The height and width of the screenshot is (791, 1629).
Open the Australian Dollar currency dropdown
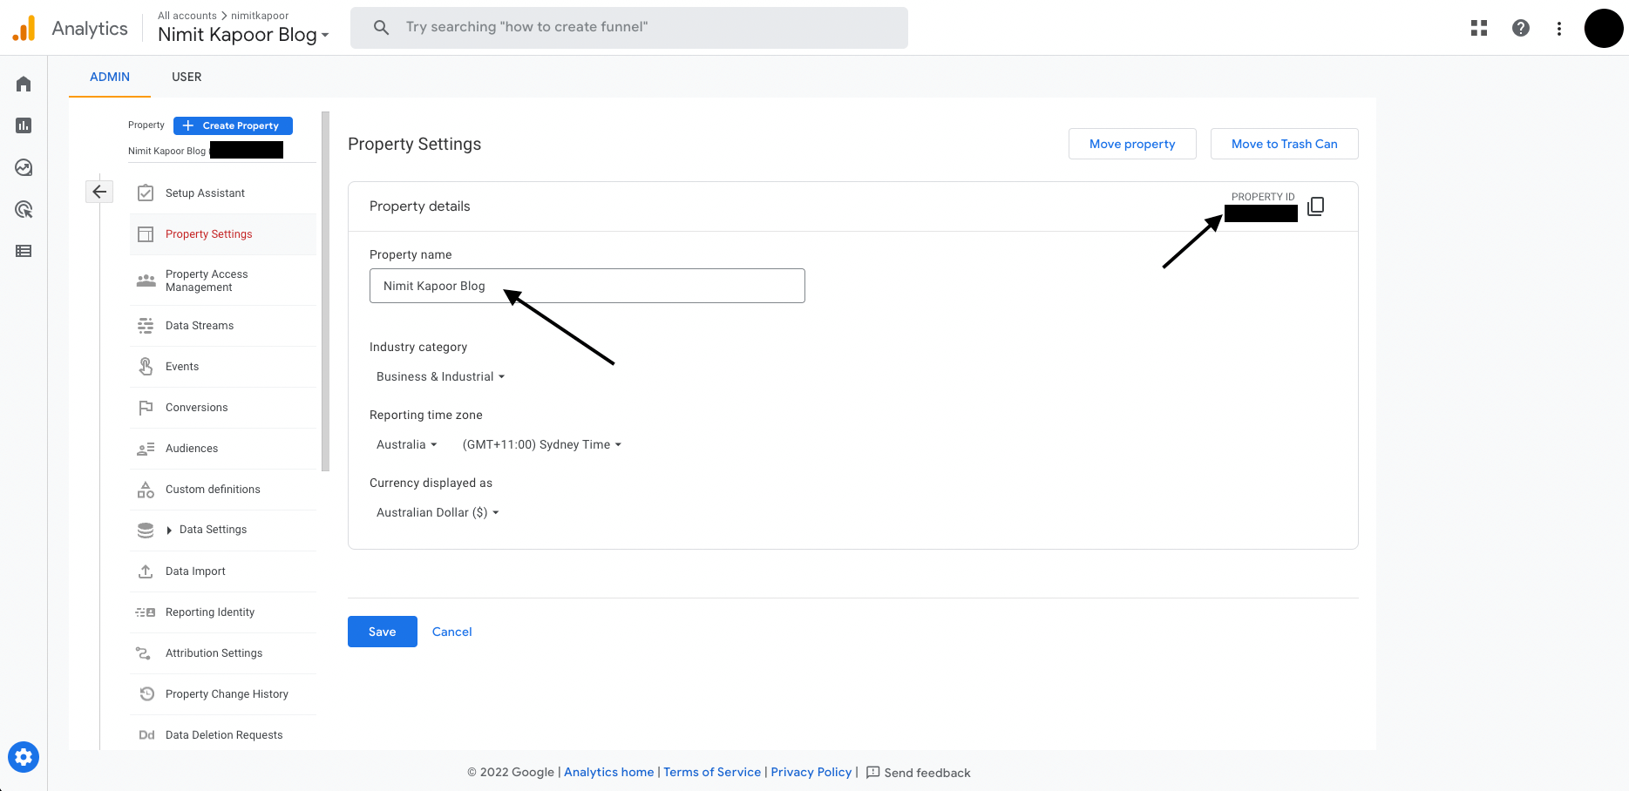[438, 512]
